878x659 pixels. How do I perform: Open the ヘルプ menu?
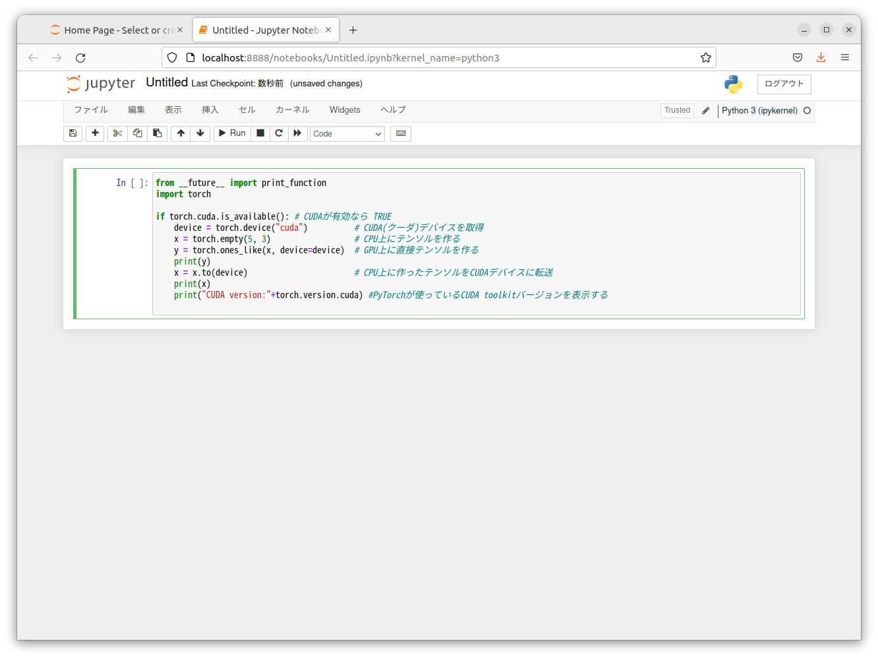coord(393,110)
